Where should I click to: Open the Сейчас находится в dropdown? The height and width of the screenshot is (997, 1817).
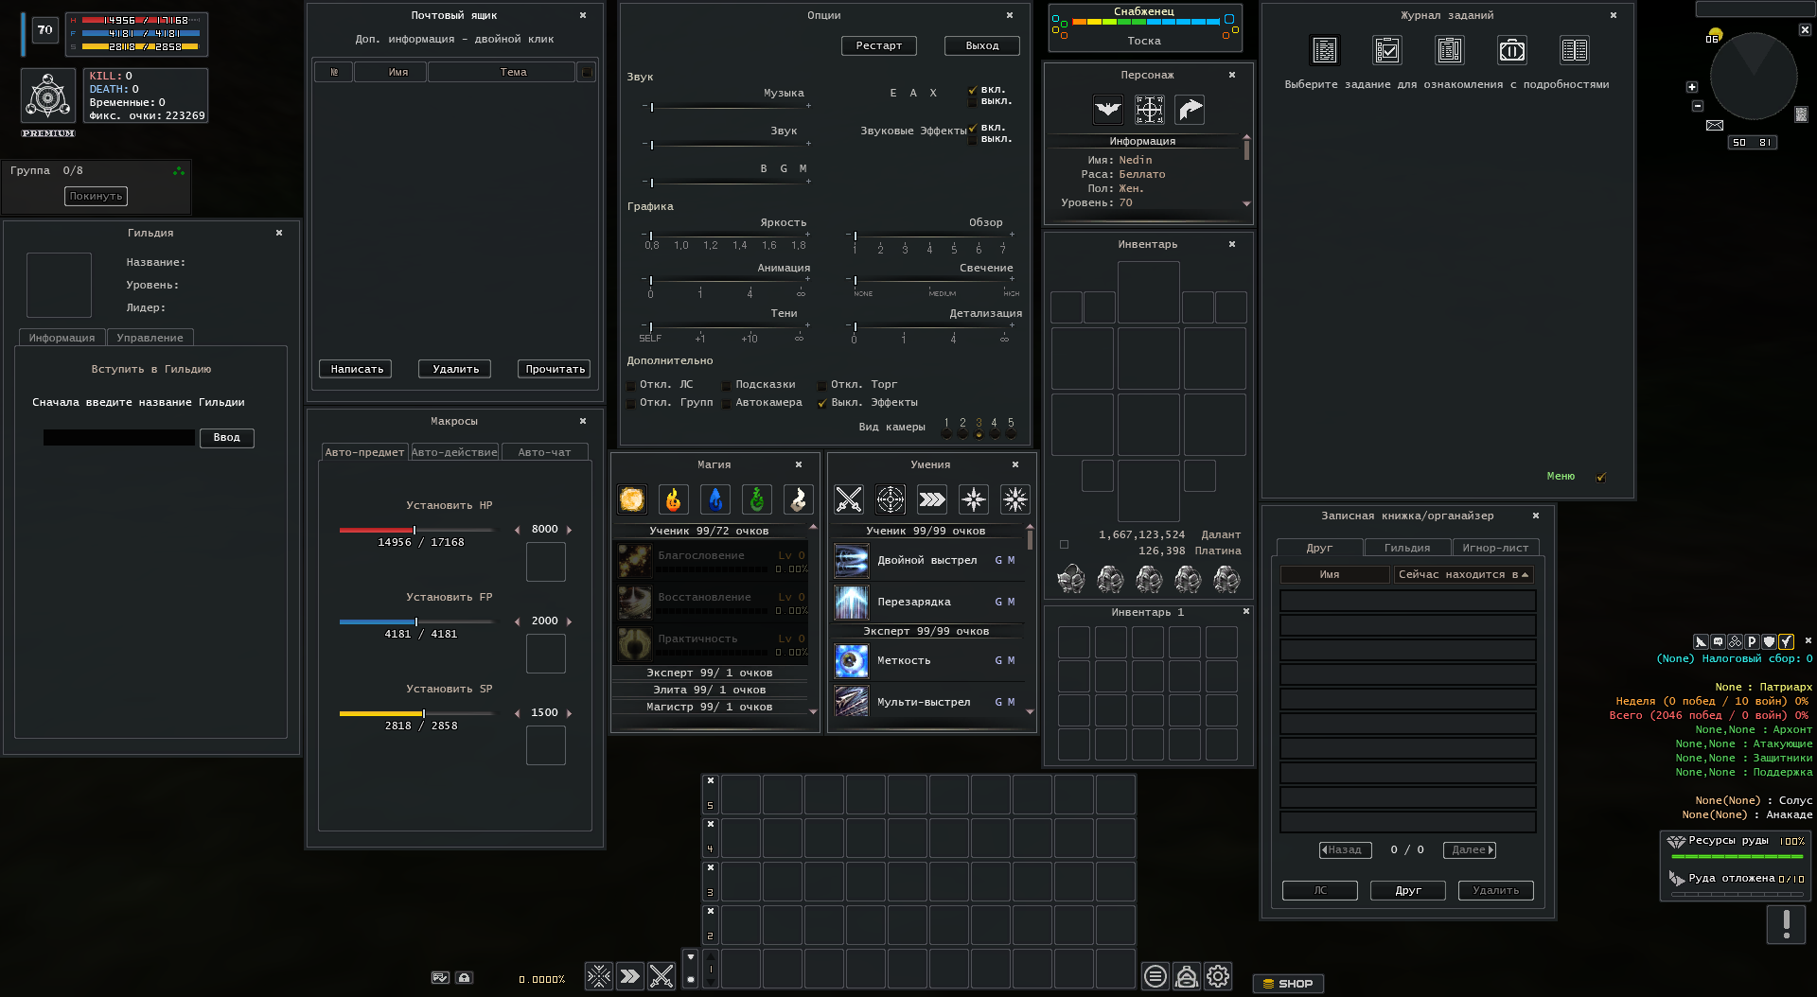click(x=1463, y=575)
